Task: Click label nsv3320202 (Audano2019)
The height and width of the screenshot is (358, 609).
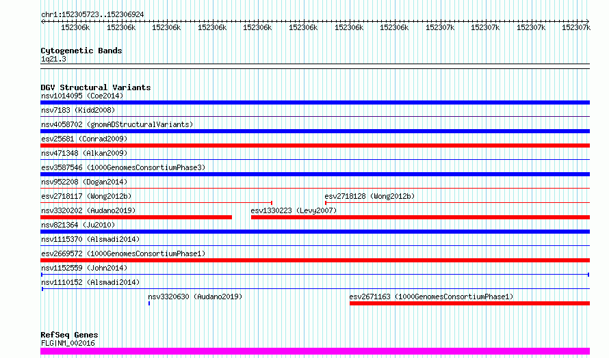Action: coord(88,210)
